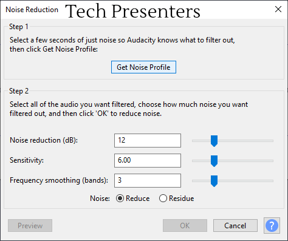Confirm with the OK button
This screenshot has height=241, width=288.
coord(185,226)
